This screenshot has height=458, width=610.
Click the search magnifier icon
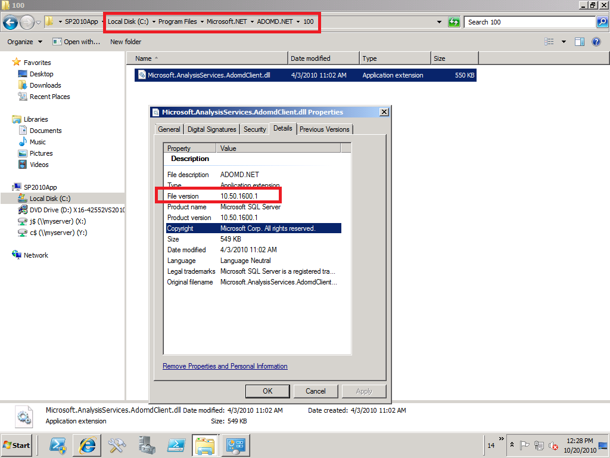(x=602, y=22)
